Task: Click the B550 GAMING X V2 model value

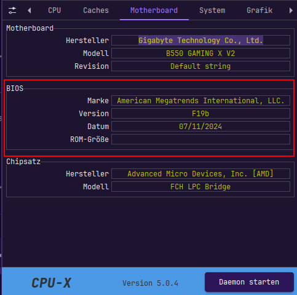Action: click(x=200, y=53)
